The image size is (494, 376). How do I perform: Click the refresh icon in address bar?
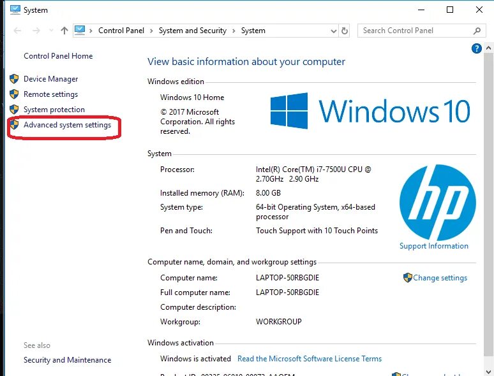[x=345, y=31]
